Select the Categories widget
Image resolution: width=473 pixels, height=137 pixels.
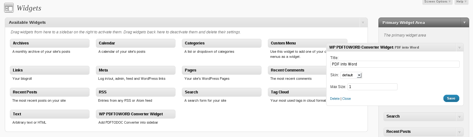[222, 43]
